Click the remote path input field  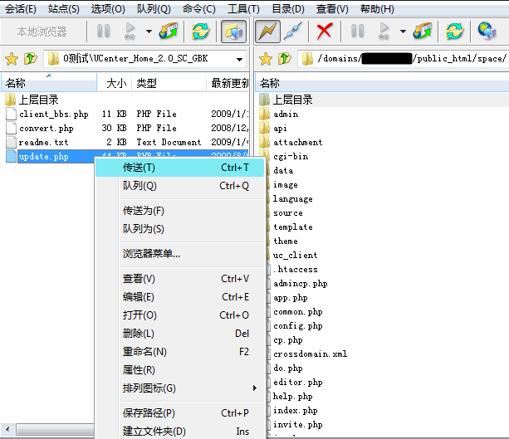click(399, 60)
